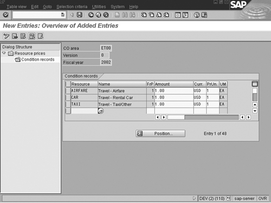Click the Enter checkmark icon
The height and width of the screenshot is (203, 271).
[x=5, y=15]
